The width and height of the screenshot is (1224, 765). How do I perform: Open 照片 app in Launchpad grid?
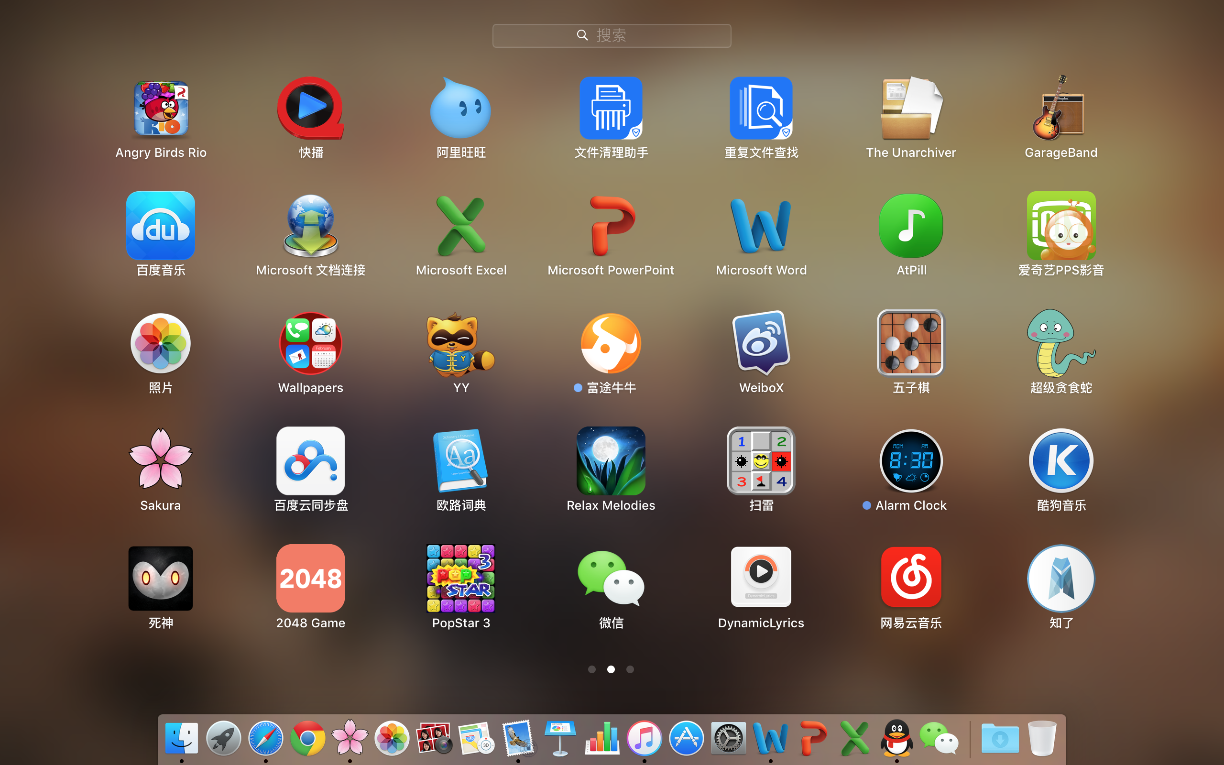pos(161,343)
